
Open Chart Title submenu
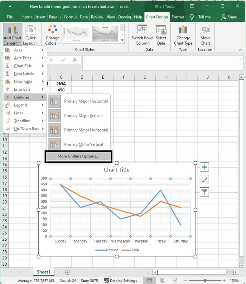(x=25, y=66)
